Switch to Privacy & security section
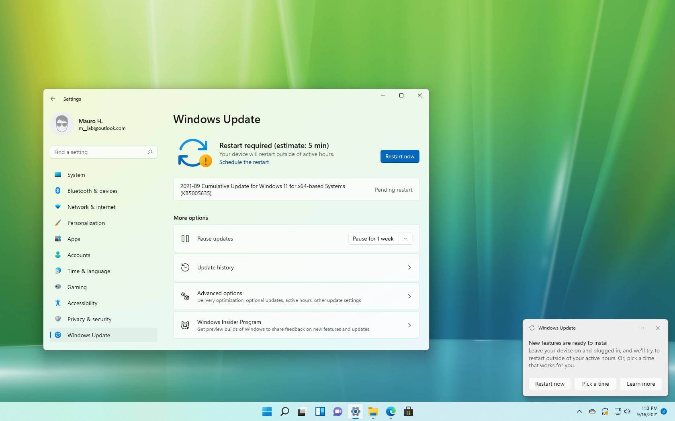Viewport: 675px width, 421px height. pyautogui.click(x=89, y=319)
